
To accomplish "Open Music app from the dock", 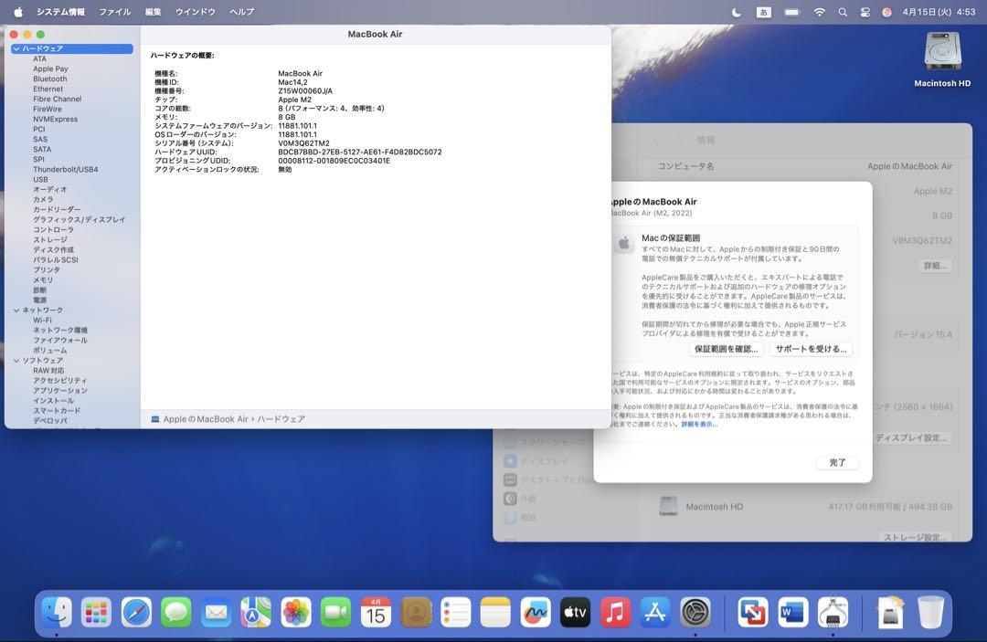I will click(615, 613).
